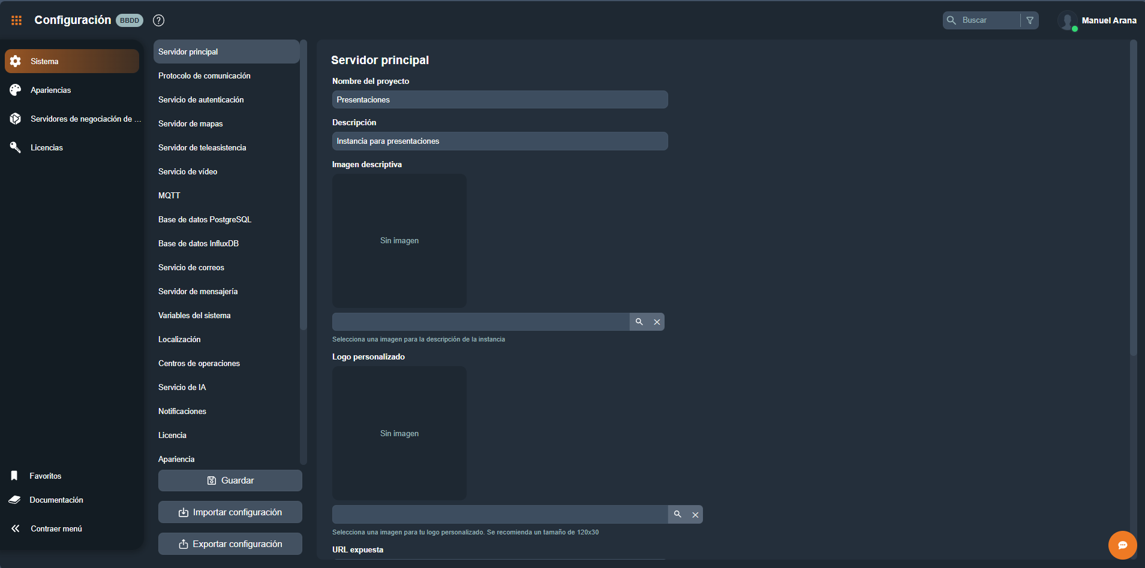Open Base de datos PostgreSQL settings
Screen dimensions: 1145x568
pyautogui.click(x=205, y=219)
